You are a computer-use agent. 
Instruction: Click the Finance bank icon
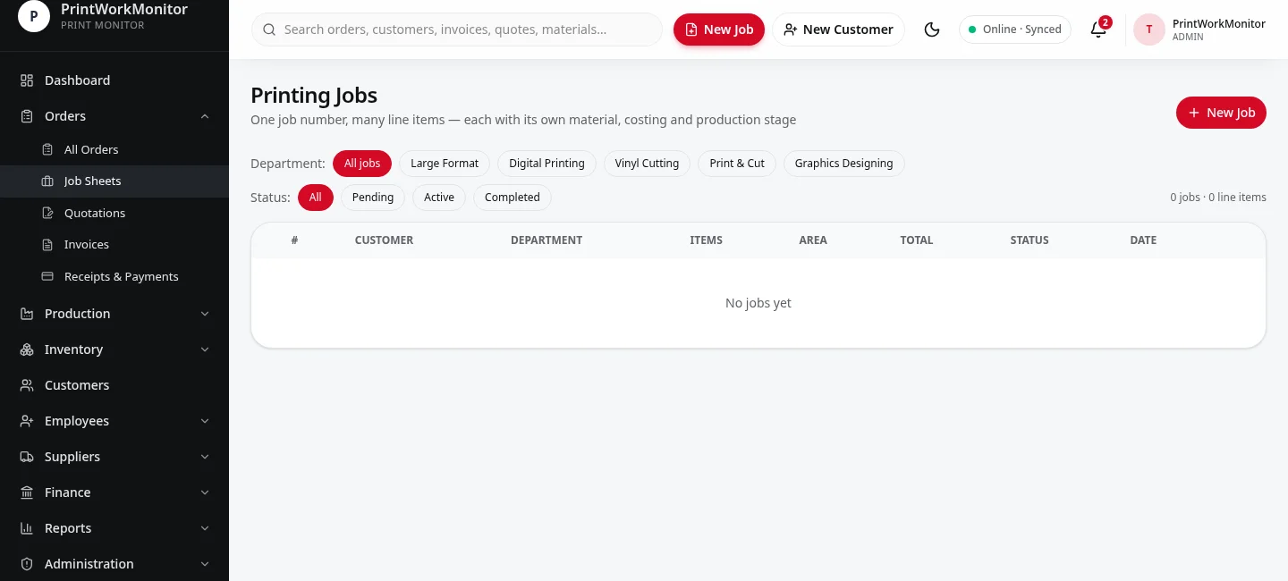click(27, 493)
